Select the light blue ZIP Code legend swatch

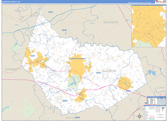[x=152, y=109]
